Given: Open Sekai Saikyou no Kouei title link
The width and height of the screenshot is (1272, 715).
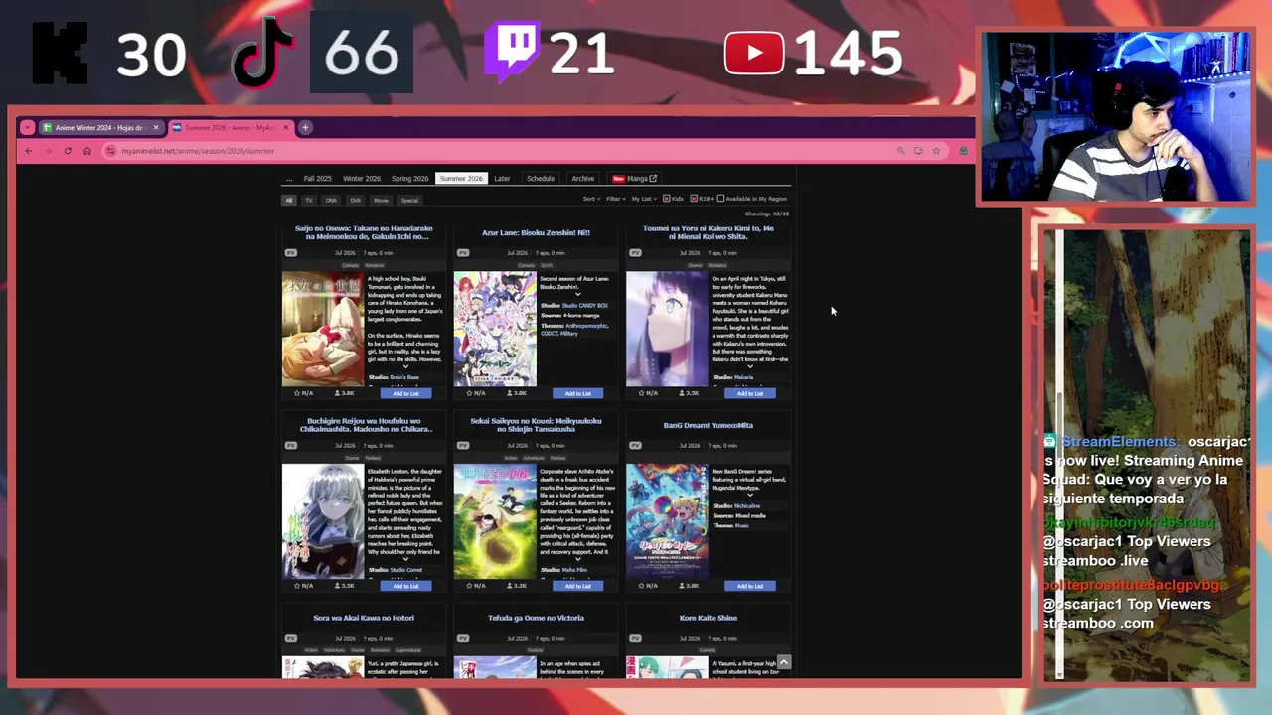Looking at the screenshot, I should (x=536, y=425).
